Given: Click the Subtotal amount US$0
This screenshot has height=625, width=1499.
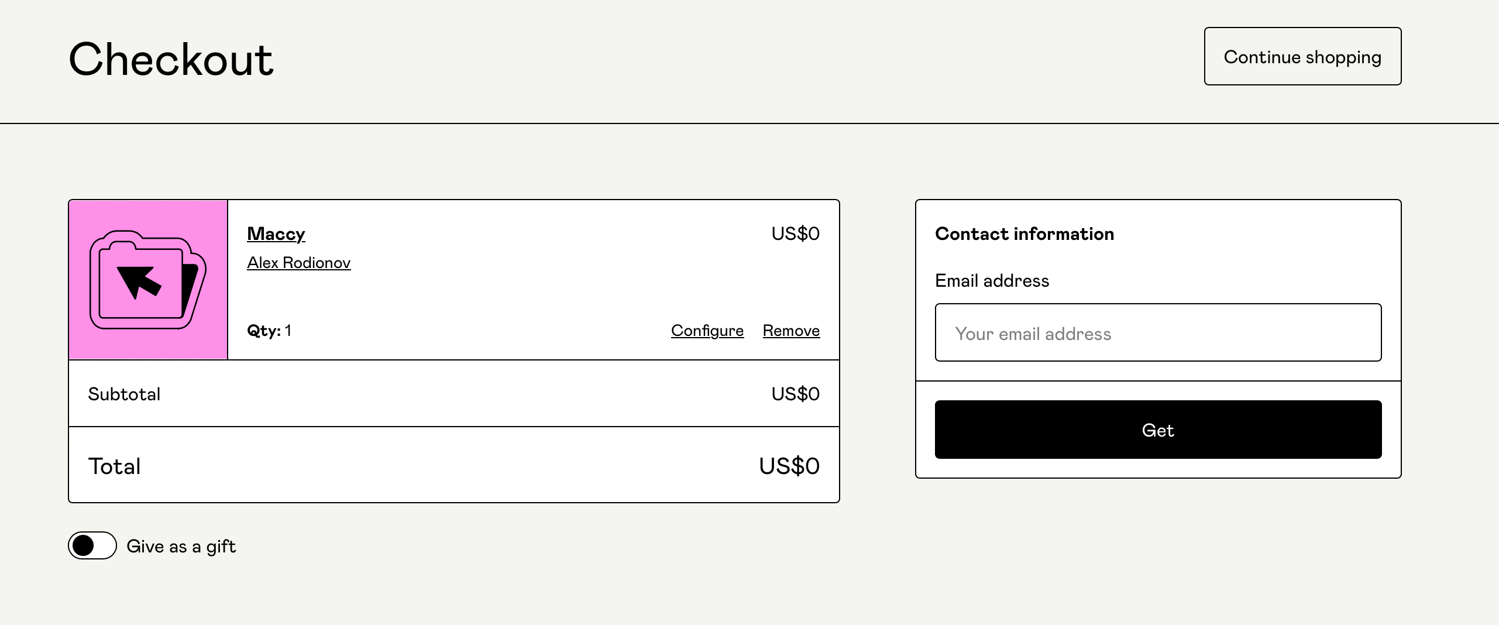Looking at the screenshot, I should pos(795,394).
